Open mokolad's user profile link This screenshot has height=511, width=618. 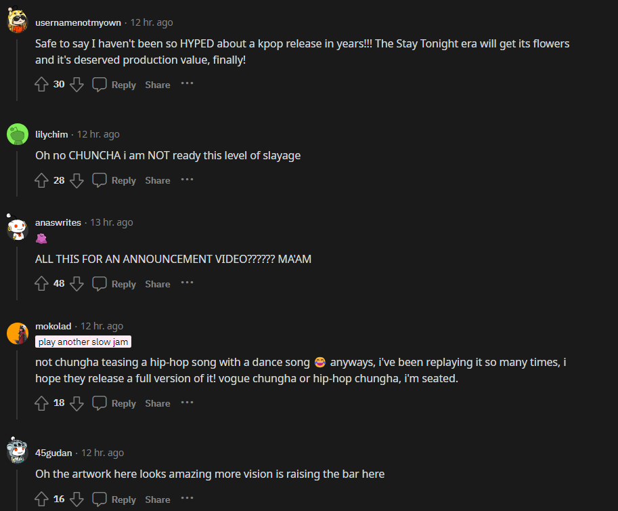[x=53, y=327]
